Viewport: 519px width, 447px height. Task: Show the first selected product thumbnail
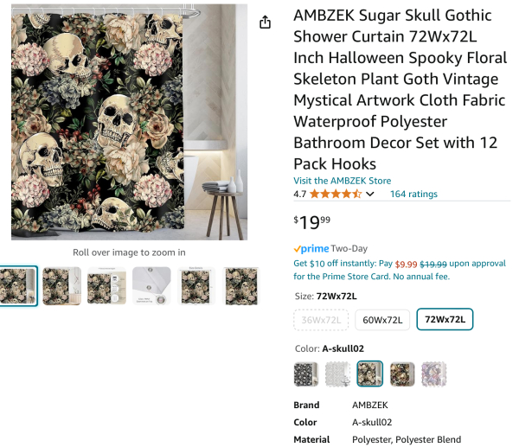click(x=17, y=286)
